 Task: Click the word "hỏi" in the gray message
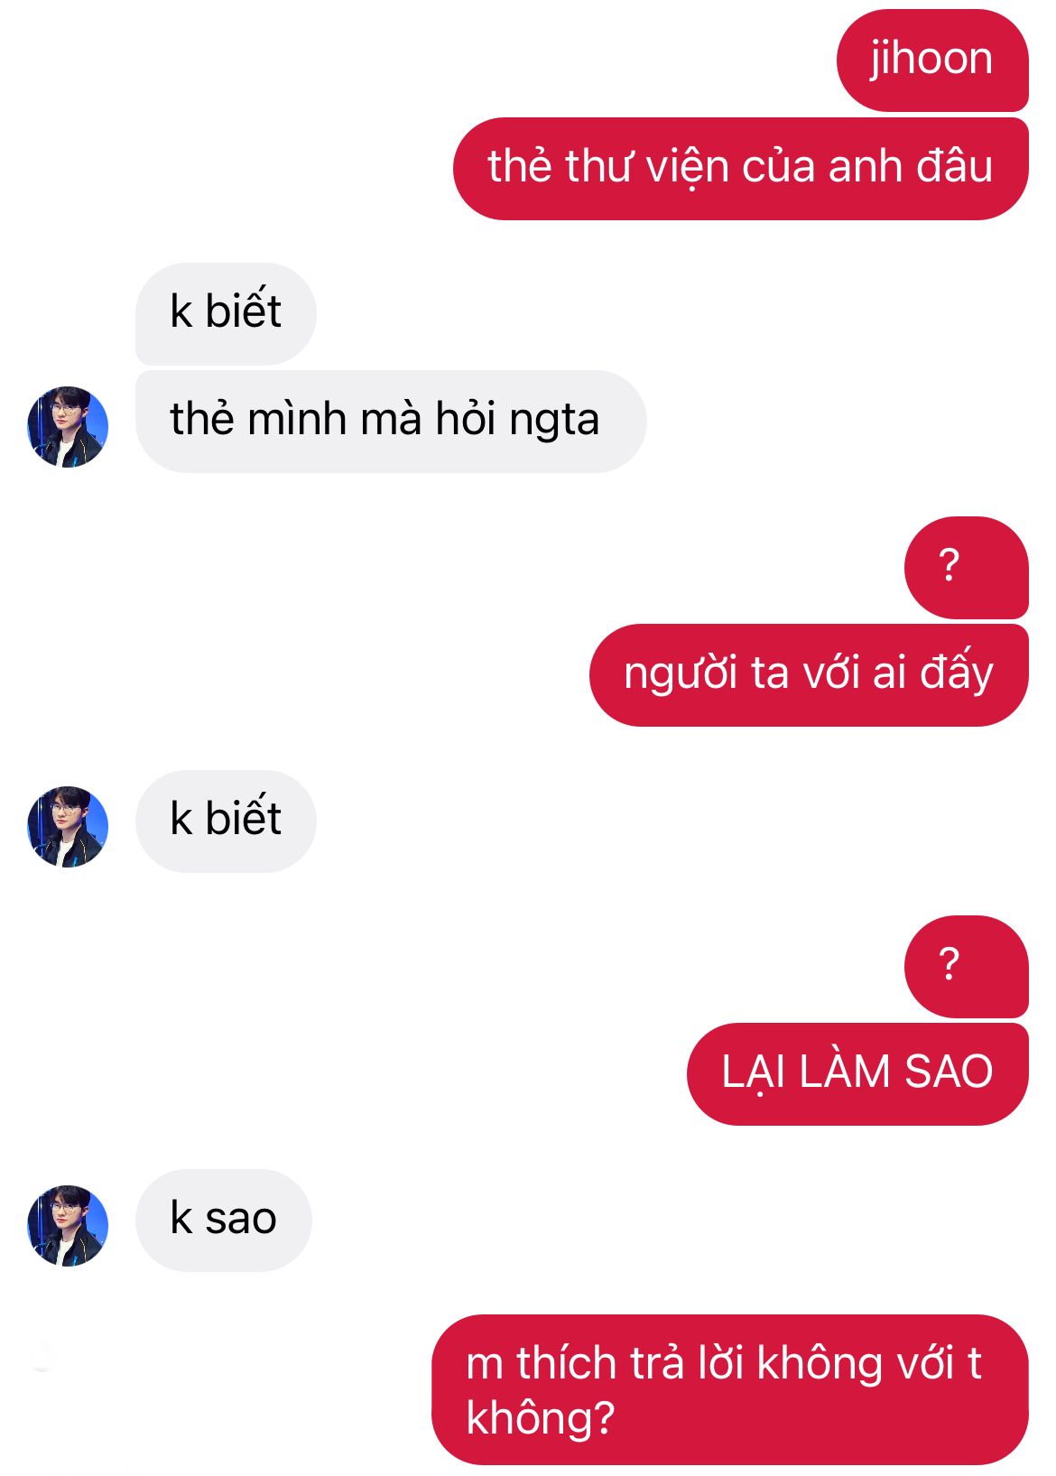(x=467, y=419)
